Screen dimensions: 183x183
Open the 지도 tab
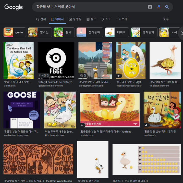106,19
